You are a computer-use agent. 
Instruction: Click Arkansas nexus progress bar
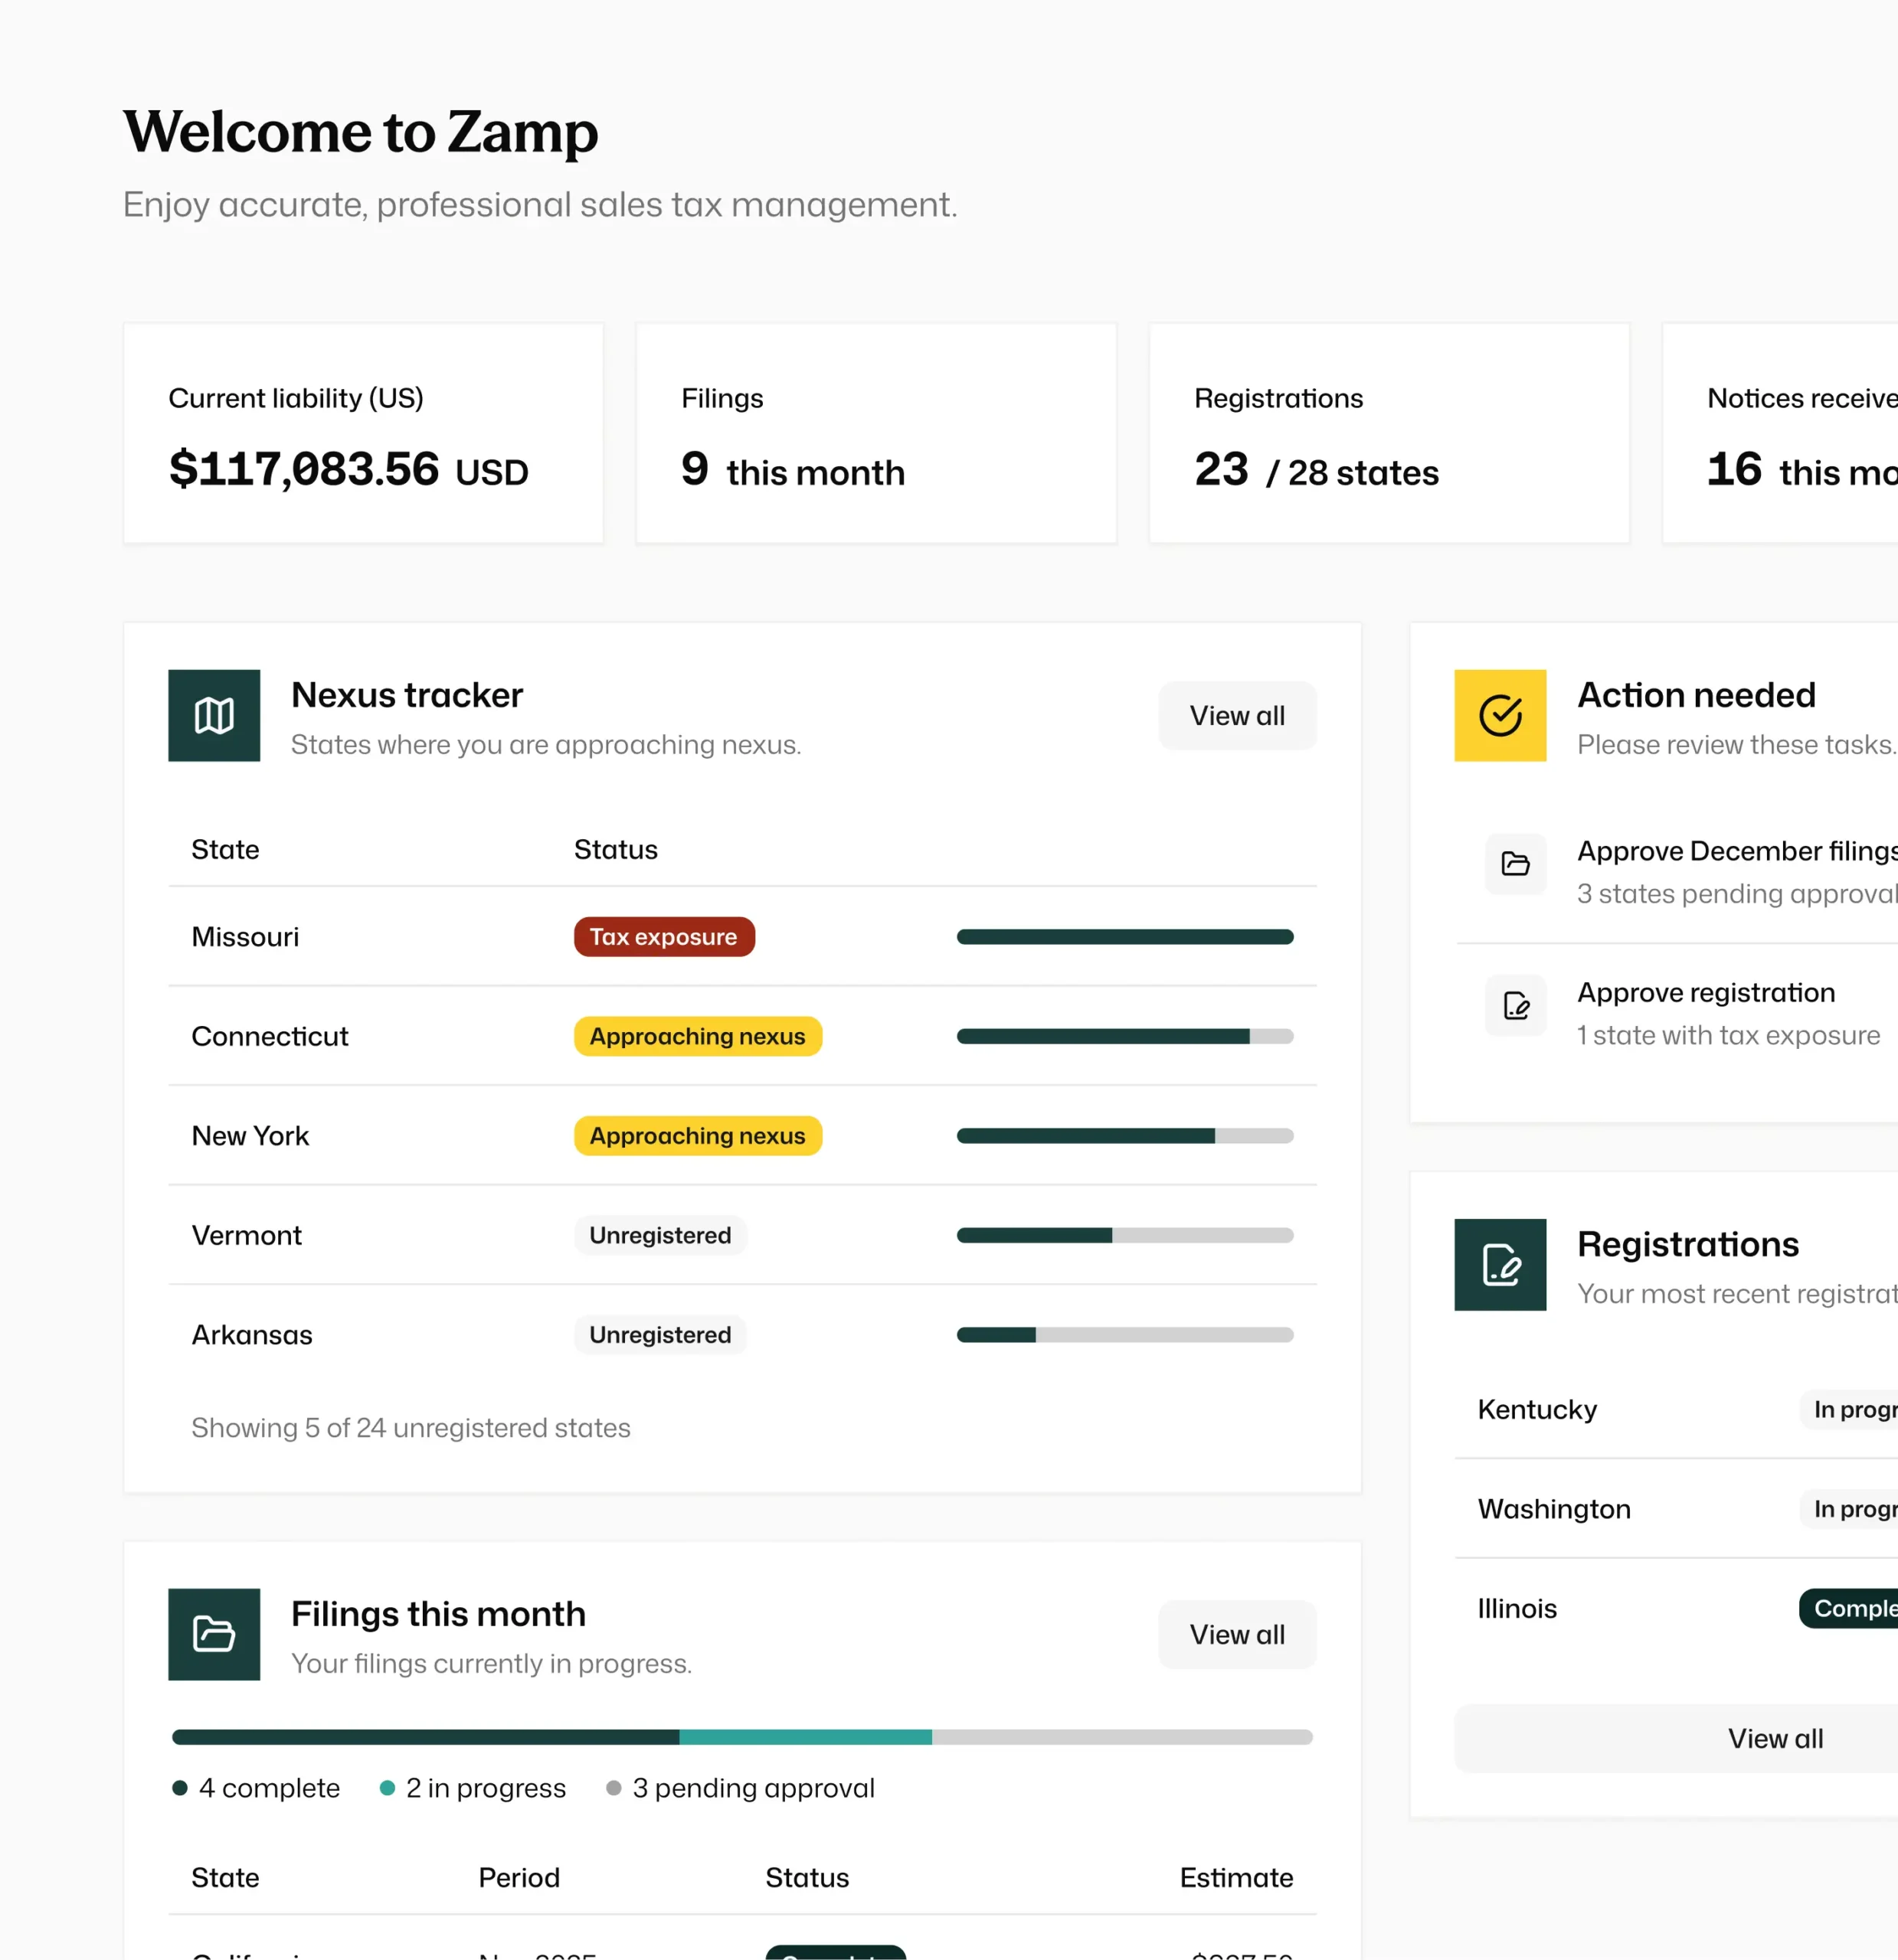(x=1124, y=1334)
